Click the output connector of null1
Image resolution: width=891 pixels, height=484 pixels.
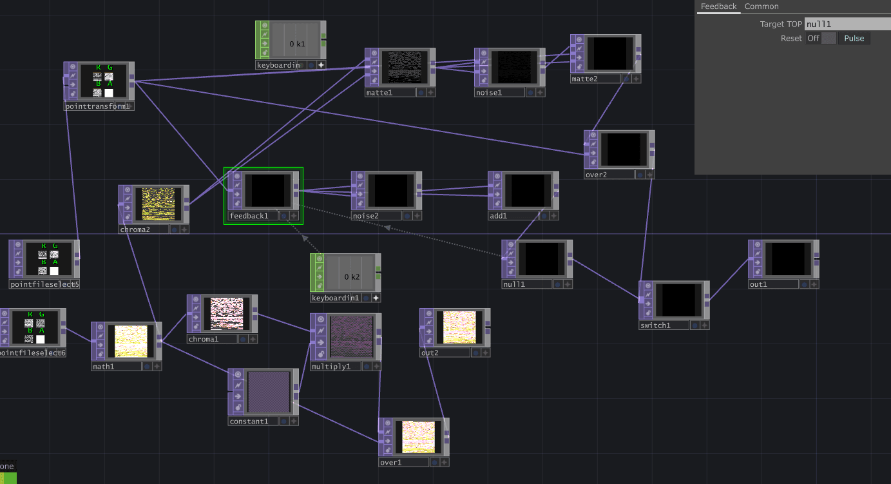(570, 258)
